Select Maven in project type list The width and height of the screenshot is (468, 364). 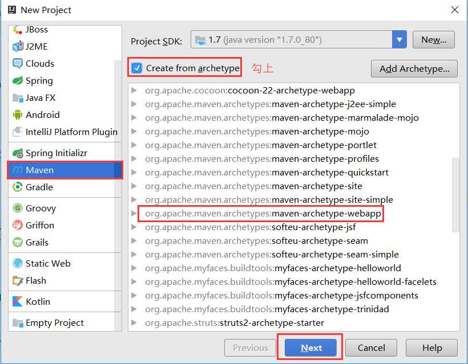tap(65, 170)
